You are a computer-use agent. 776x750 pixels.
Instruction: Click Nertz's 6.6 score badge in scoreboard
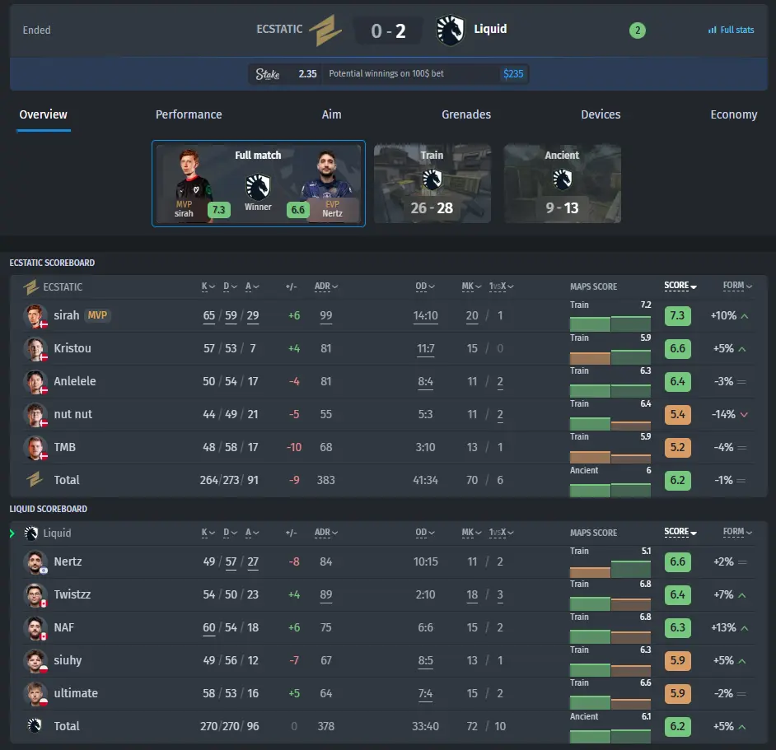point(677,562)
